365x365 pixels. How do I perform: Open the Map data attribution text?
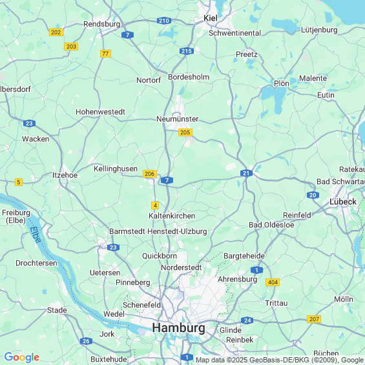click(280, 360)
